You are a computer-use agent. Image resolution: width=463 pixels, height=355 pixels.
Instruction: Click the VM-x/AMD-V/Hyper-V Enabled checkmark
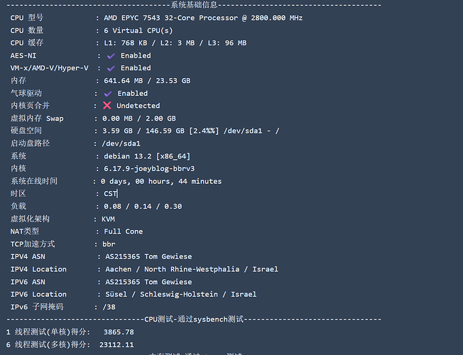tap(111, 69)
